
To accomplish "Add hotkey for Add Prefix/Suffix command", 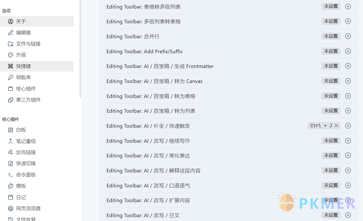I will (348, 51).
